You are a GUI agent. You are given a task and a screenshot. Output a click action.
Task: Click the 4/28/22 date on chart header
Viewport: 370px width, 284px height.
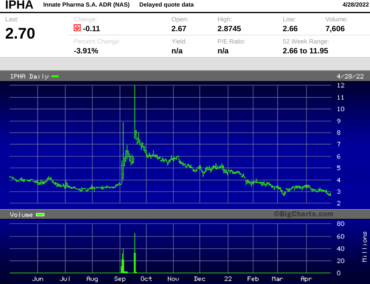[350, 76]
